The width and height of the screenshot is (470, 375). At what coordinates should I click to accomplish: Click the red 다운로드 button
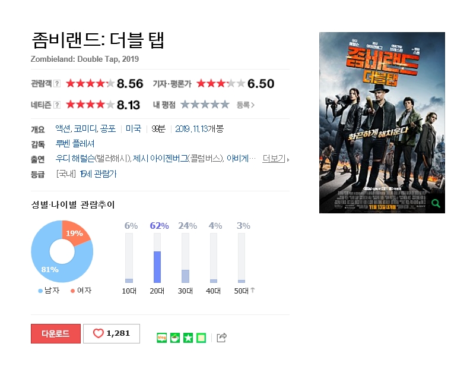coord(56,333)
